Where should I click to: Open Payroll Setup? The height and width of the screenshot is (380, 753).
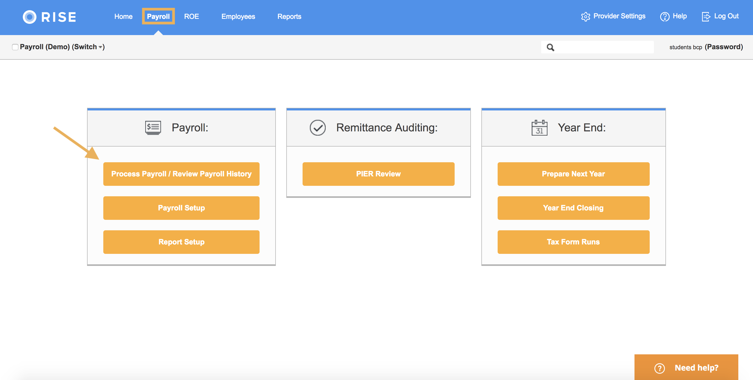coord(181,208)
